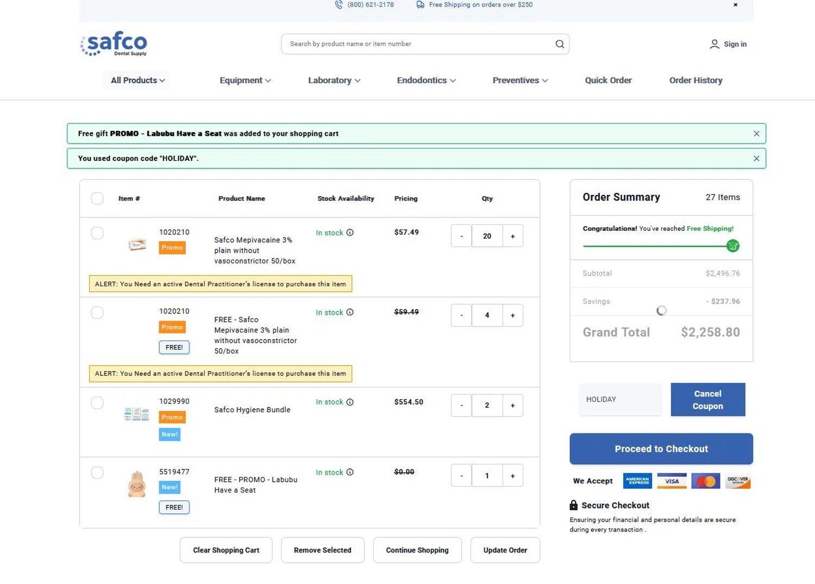Click the phone icon beside (800) 621-2178
Screen dimensions: 815x584
coord(338,4)
